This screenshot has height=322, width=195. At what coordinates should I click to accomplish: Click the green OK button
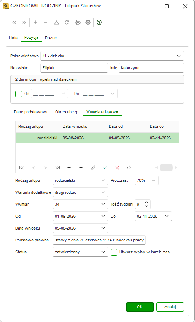point(140,307)
